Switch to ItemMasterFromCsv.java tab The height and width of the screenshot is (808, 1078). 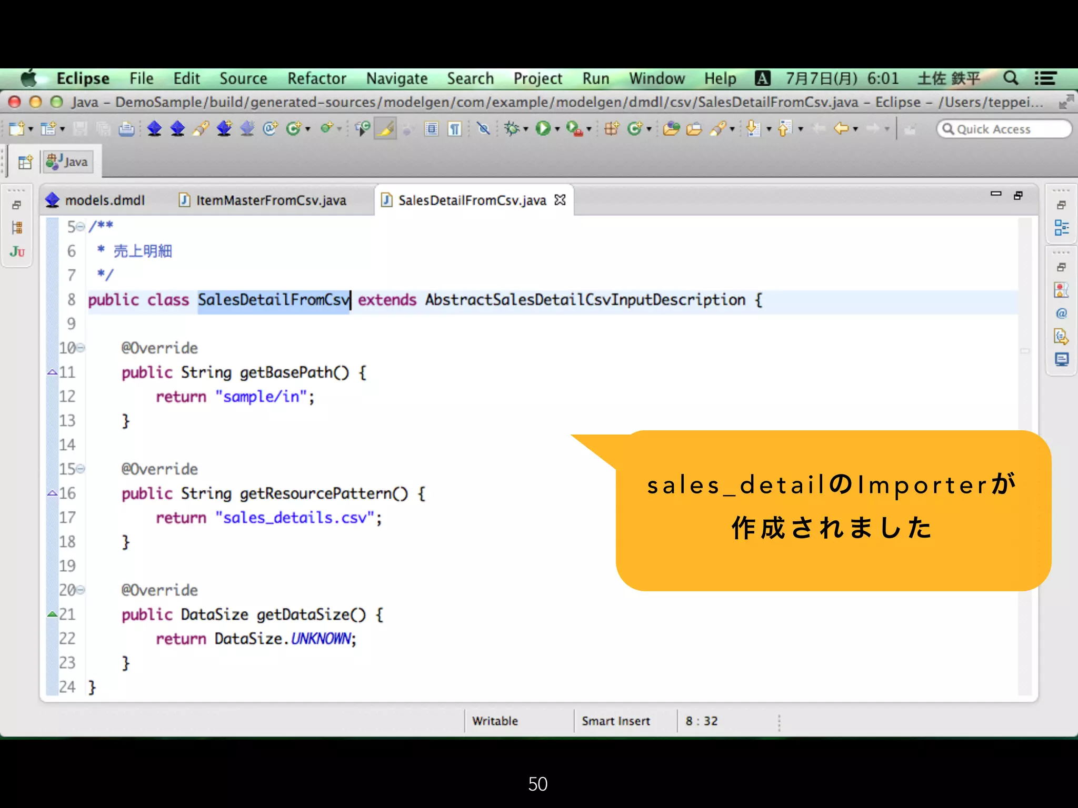(271, 200)
